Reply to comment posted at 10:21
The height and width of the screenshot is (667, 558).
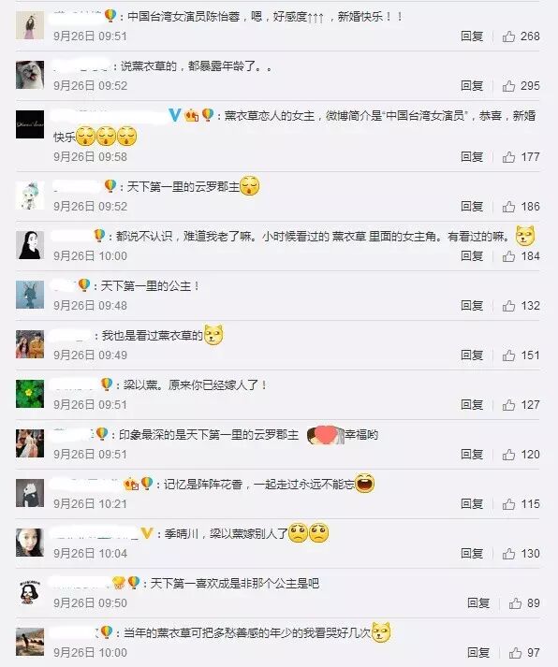(472, 504)
